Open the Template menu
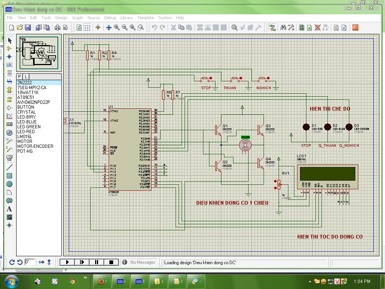 point(146,18)
